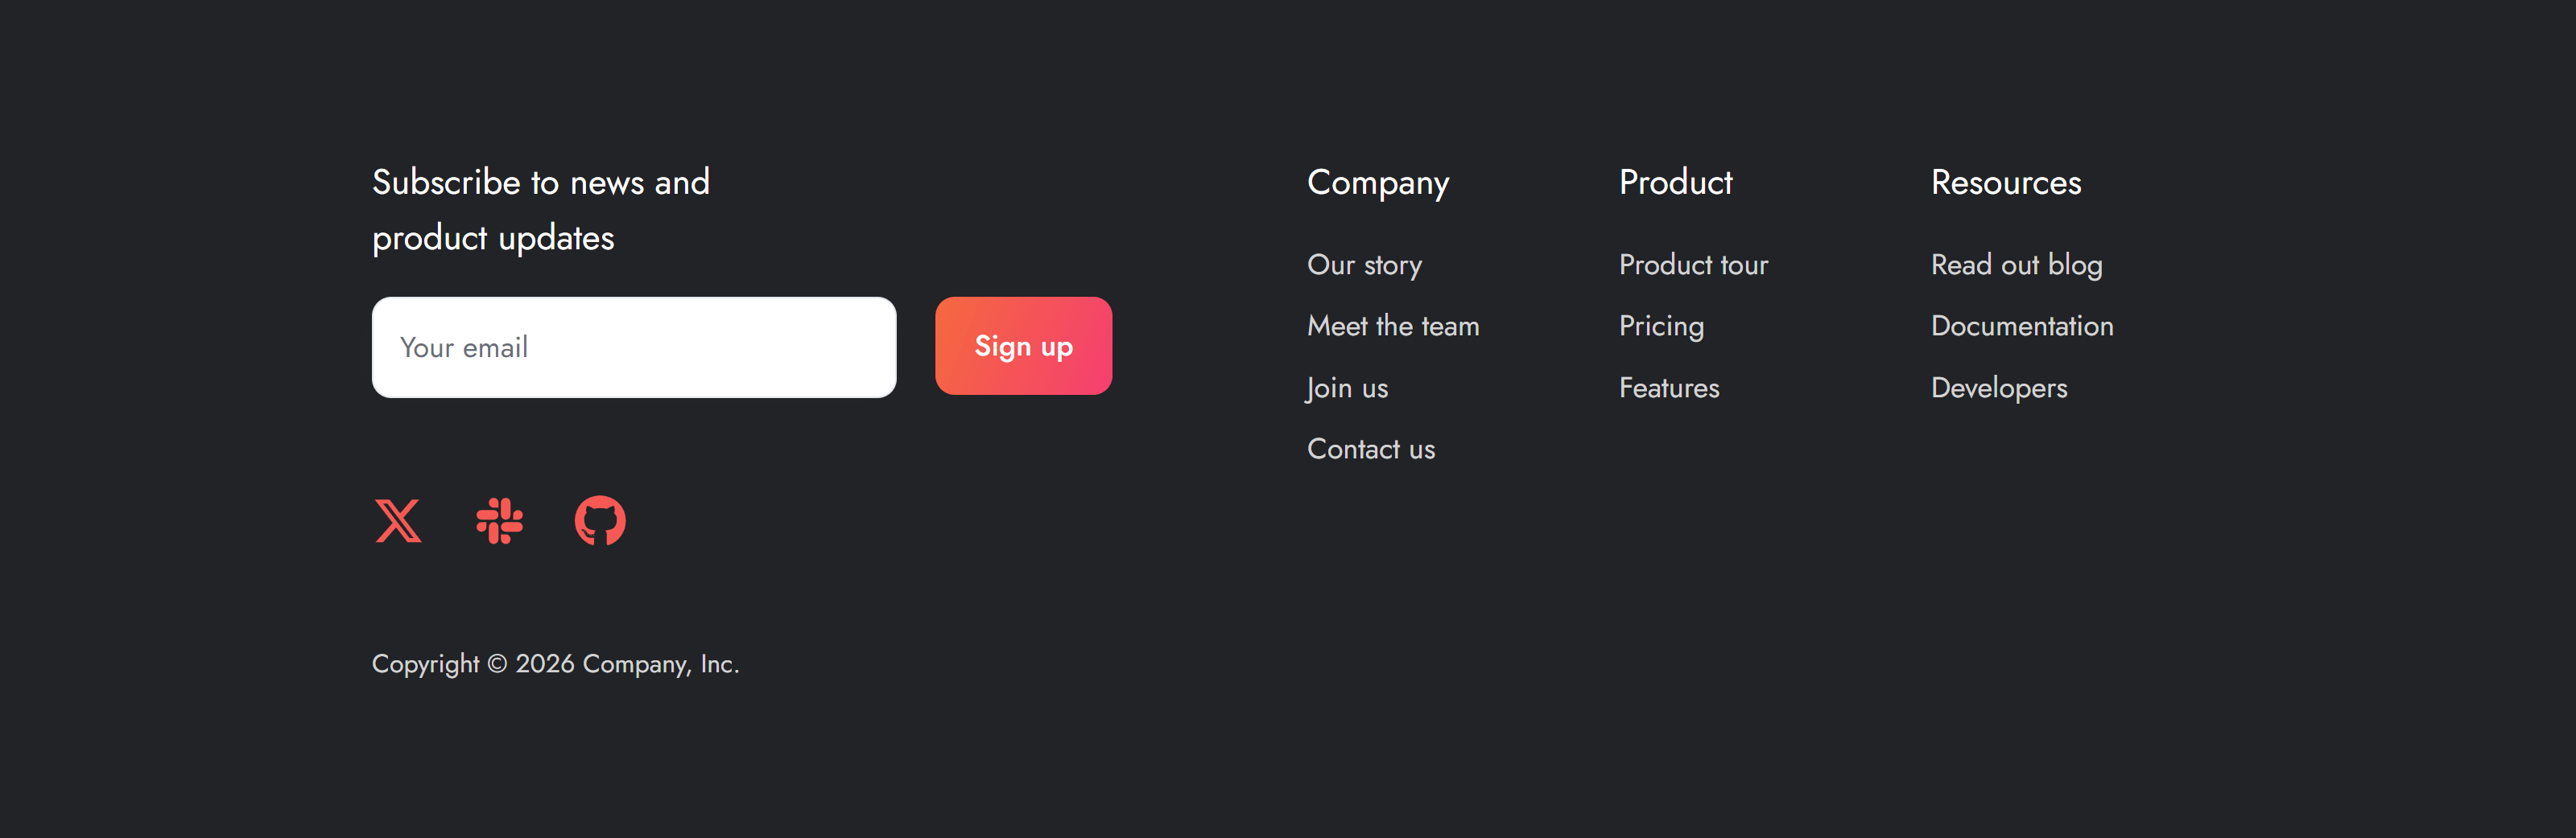This screenshot has width=2576, height=838.
Task: Go to the Meet the team link
Action: pyautogui.click(x=1392, y=326)
